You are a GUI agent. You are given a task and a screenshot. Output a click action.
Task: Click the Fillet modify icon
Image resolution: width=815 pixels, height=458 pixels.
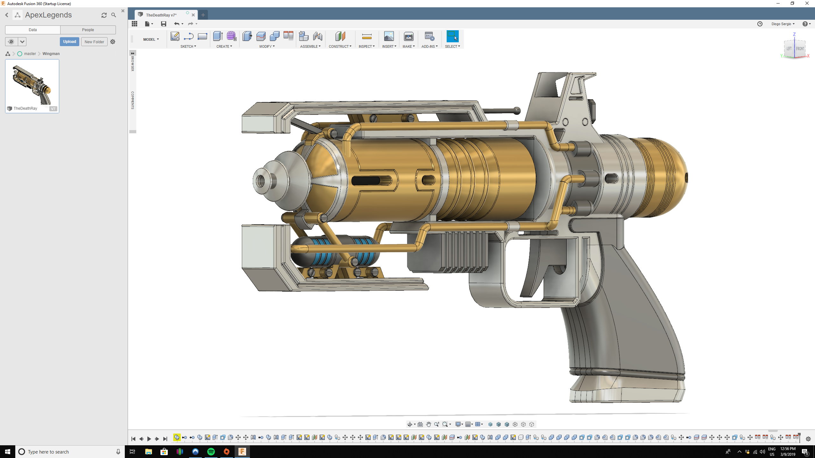[x=261, y=36]
